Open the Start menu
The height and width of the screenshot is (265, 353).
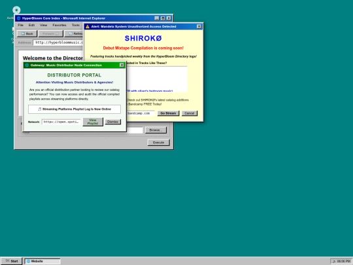pos(11,261)
